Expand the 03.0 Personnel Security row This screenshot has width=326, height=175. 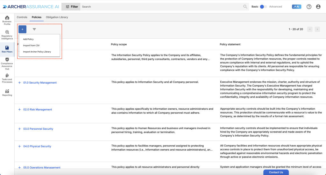pyautogui.click(x=19, y=129)
